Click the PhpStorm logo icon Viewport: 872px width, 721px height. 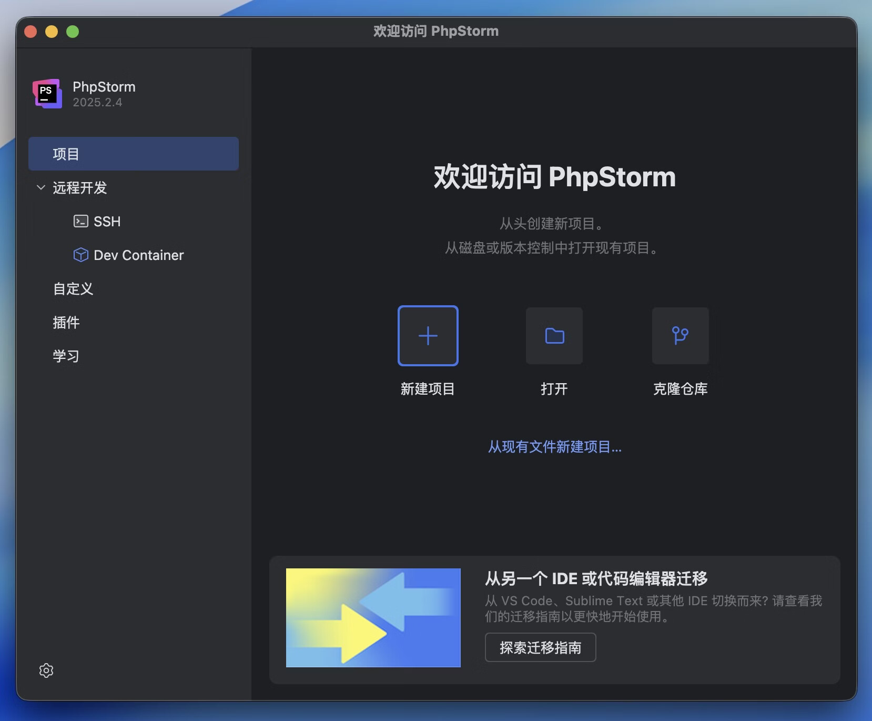coord(47,93)
